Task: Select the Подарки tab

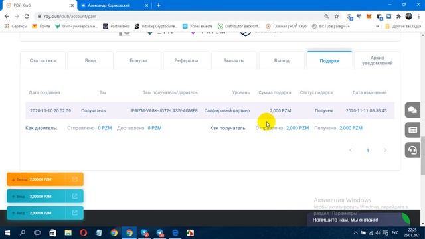Action: [x=329, y=60]
